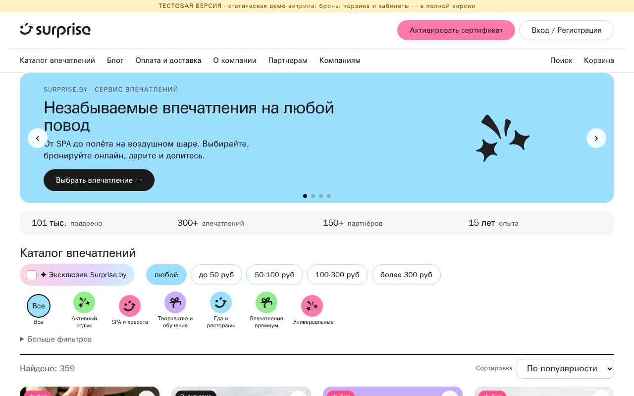Go to previous banner slide
This screenshot has width=634, height=396.
tap(38, 138)
